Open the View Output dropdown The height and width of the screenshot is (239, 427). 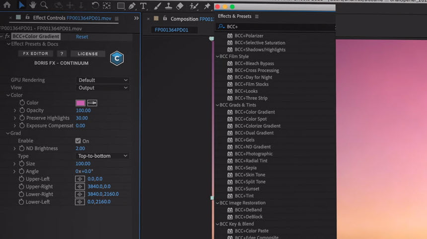(x=103, y=88)
